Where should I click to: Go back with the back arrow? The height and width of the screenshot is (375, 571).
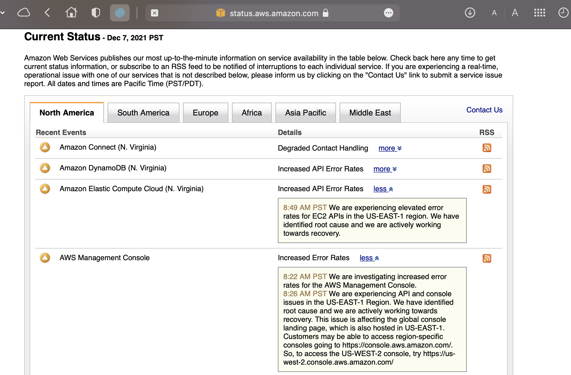pyautogui.click(x=47, y=13)
